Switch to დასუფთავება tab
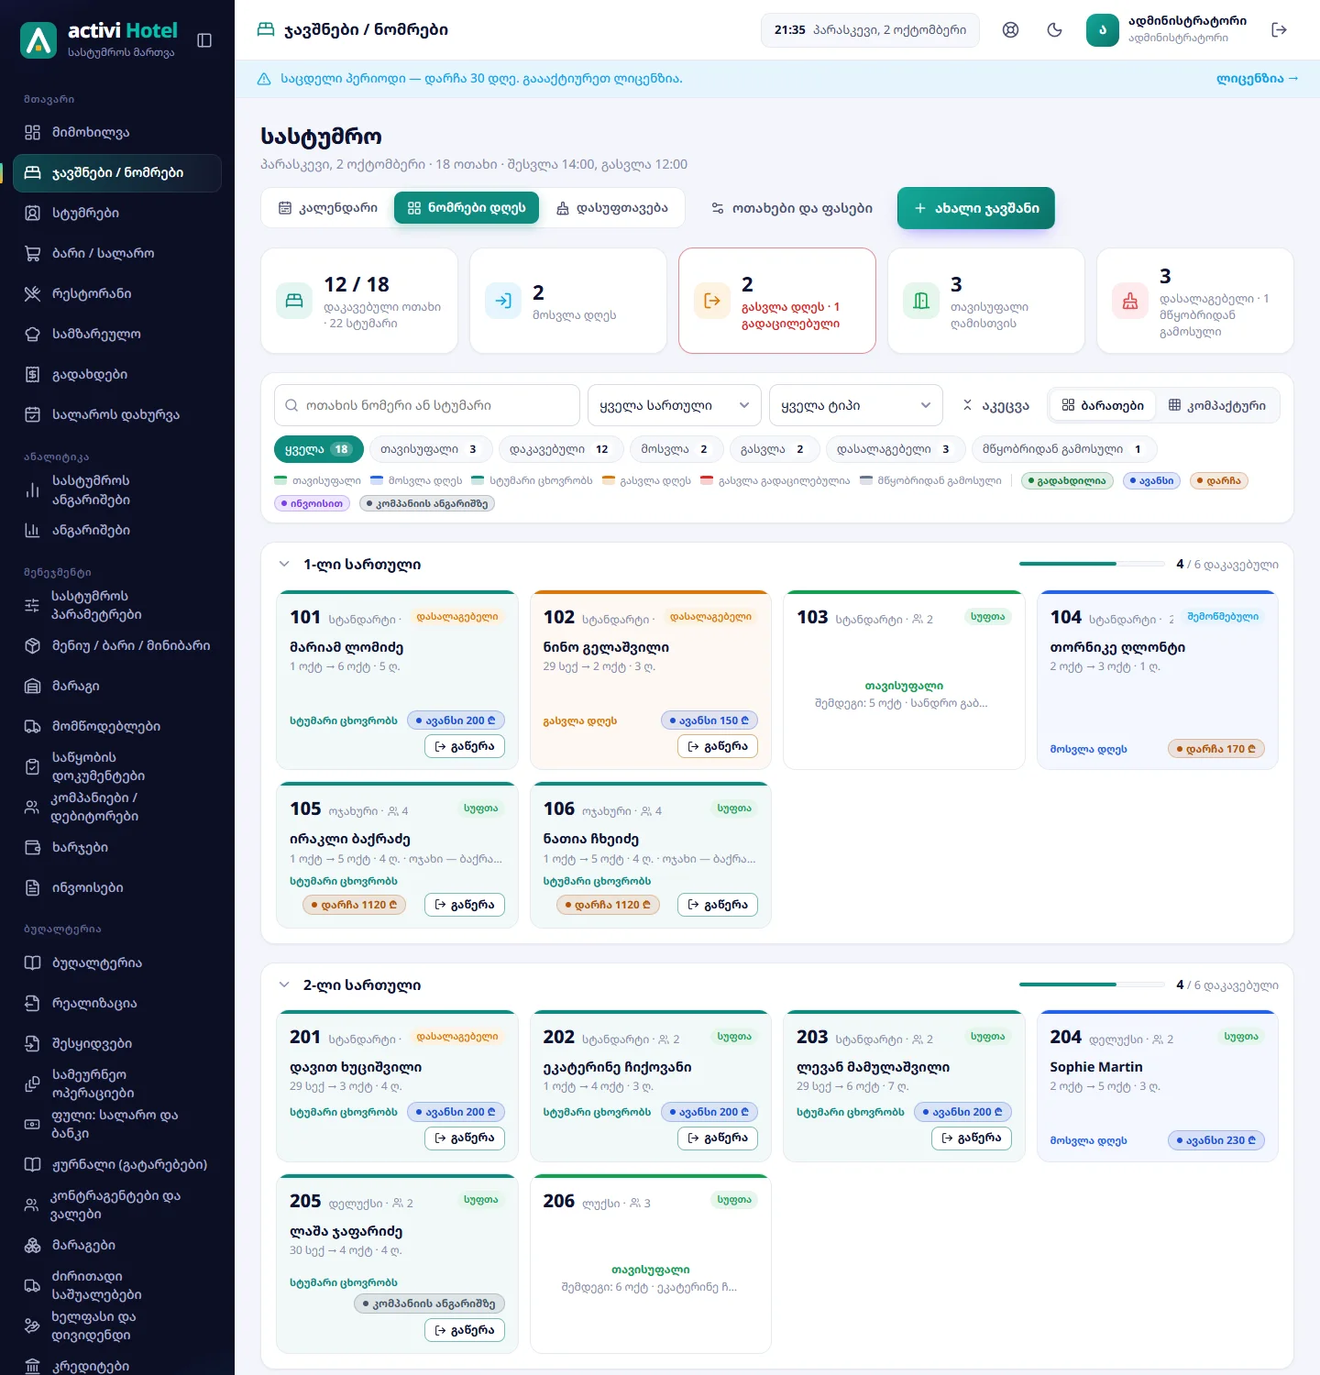The width and height of the screenshot is (1320, 1375). click(x=611, y=208)
